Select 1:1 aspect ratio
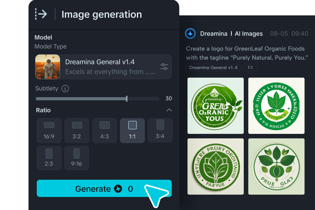This screenshot has width=315, height=210. (x=132, y=130)
